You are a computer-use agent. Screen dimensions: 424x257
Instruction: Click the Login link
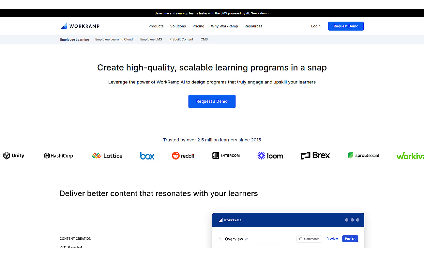point(316,26)
